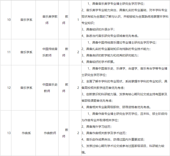Click requirement 音乐创作成果突出 line
Image resolution: width=170 pixels, height=156 pixels.
pyautogui.click(x=113, y=139)
